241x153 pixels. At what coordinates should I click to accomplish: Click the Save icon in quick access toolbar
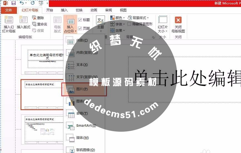[x=14, y=3]
